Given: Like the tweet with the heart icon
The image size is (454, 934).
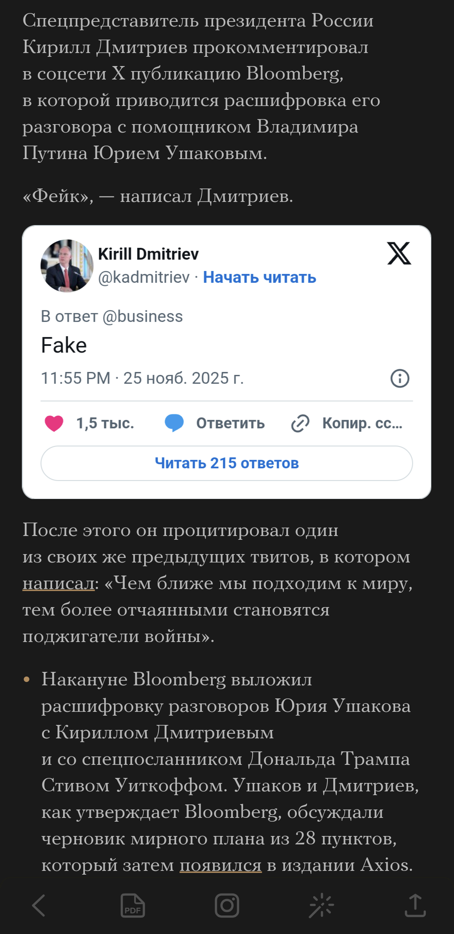Looking at the screenshot, I should tap(54, 423).
